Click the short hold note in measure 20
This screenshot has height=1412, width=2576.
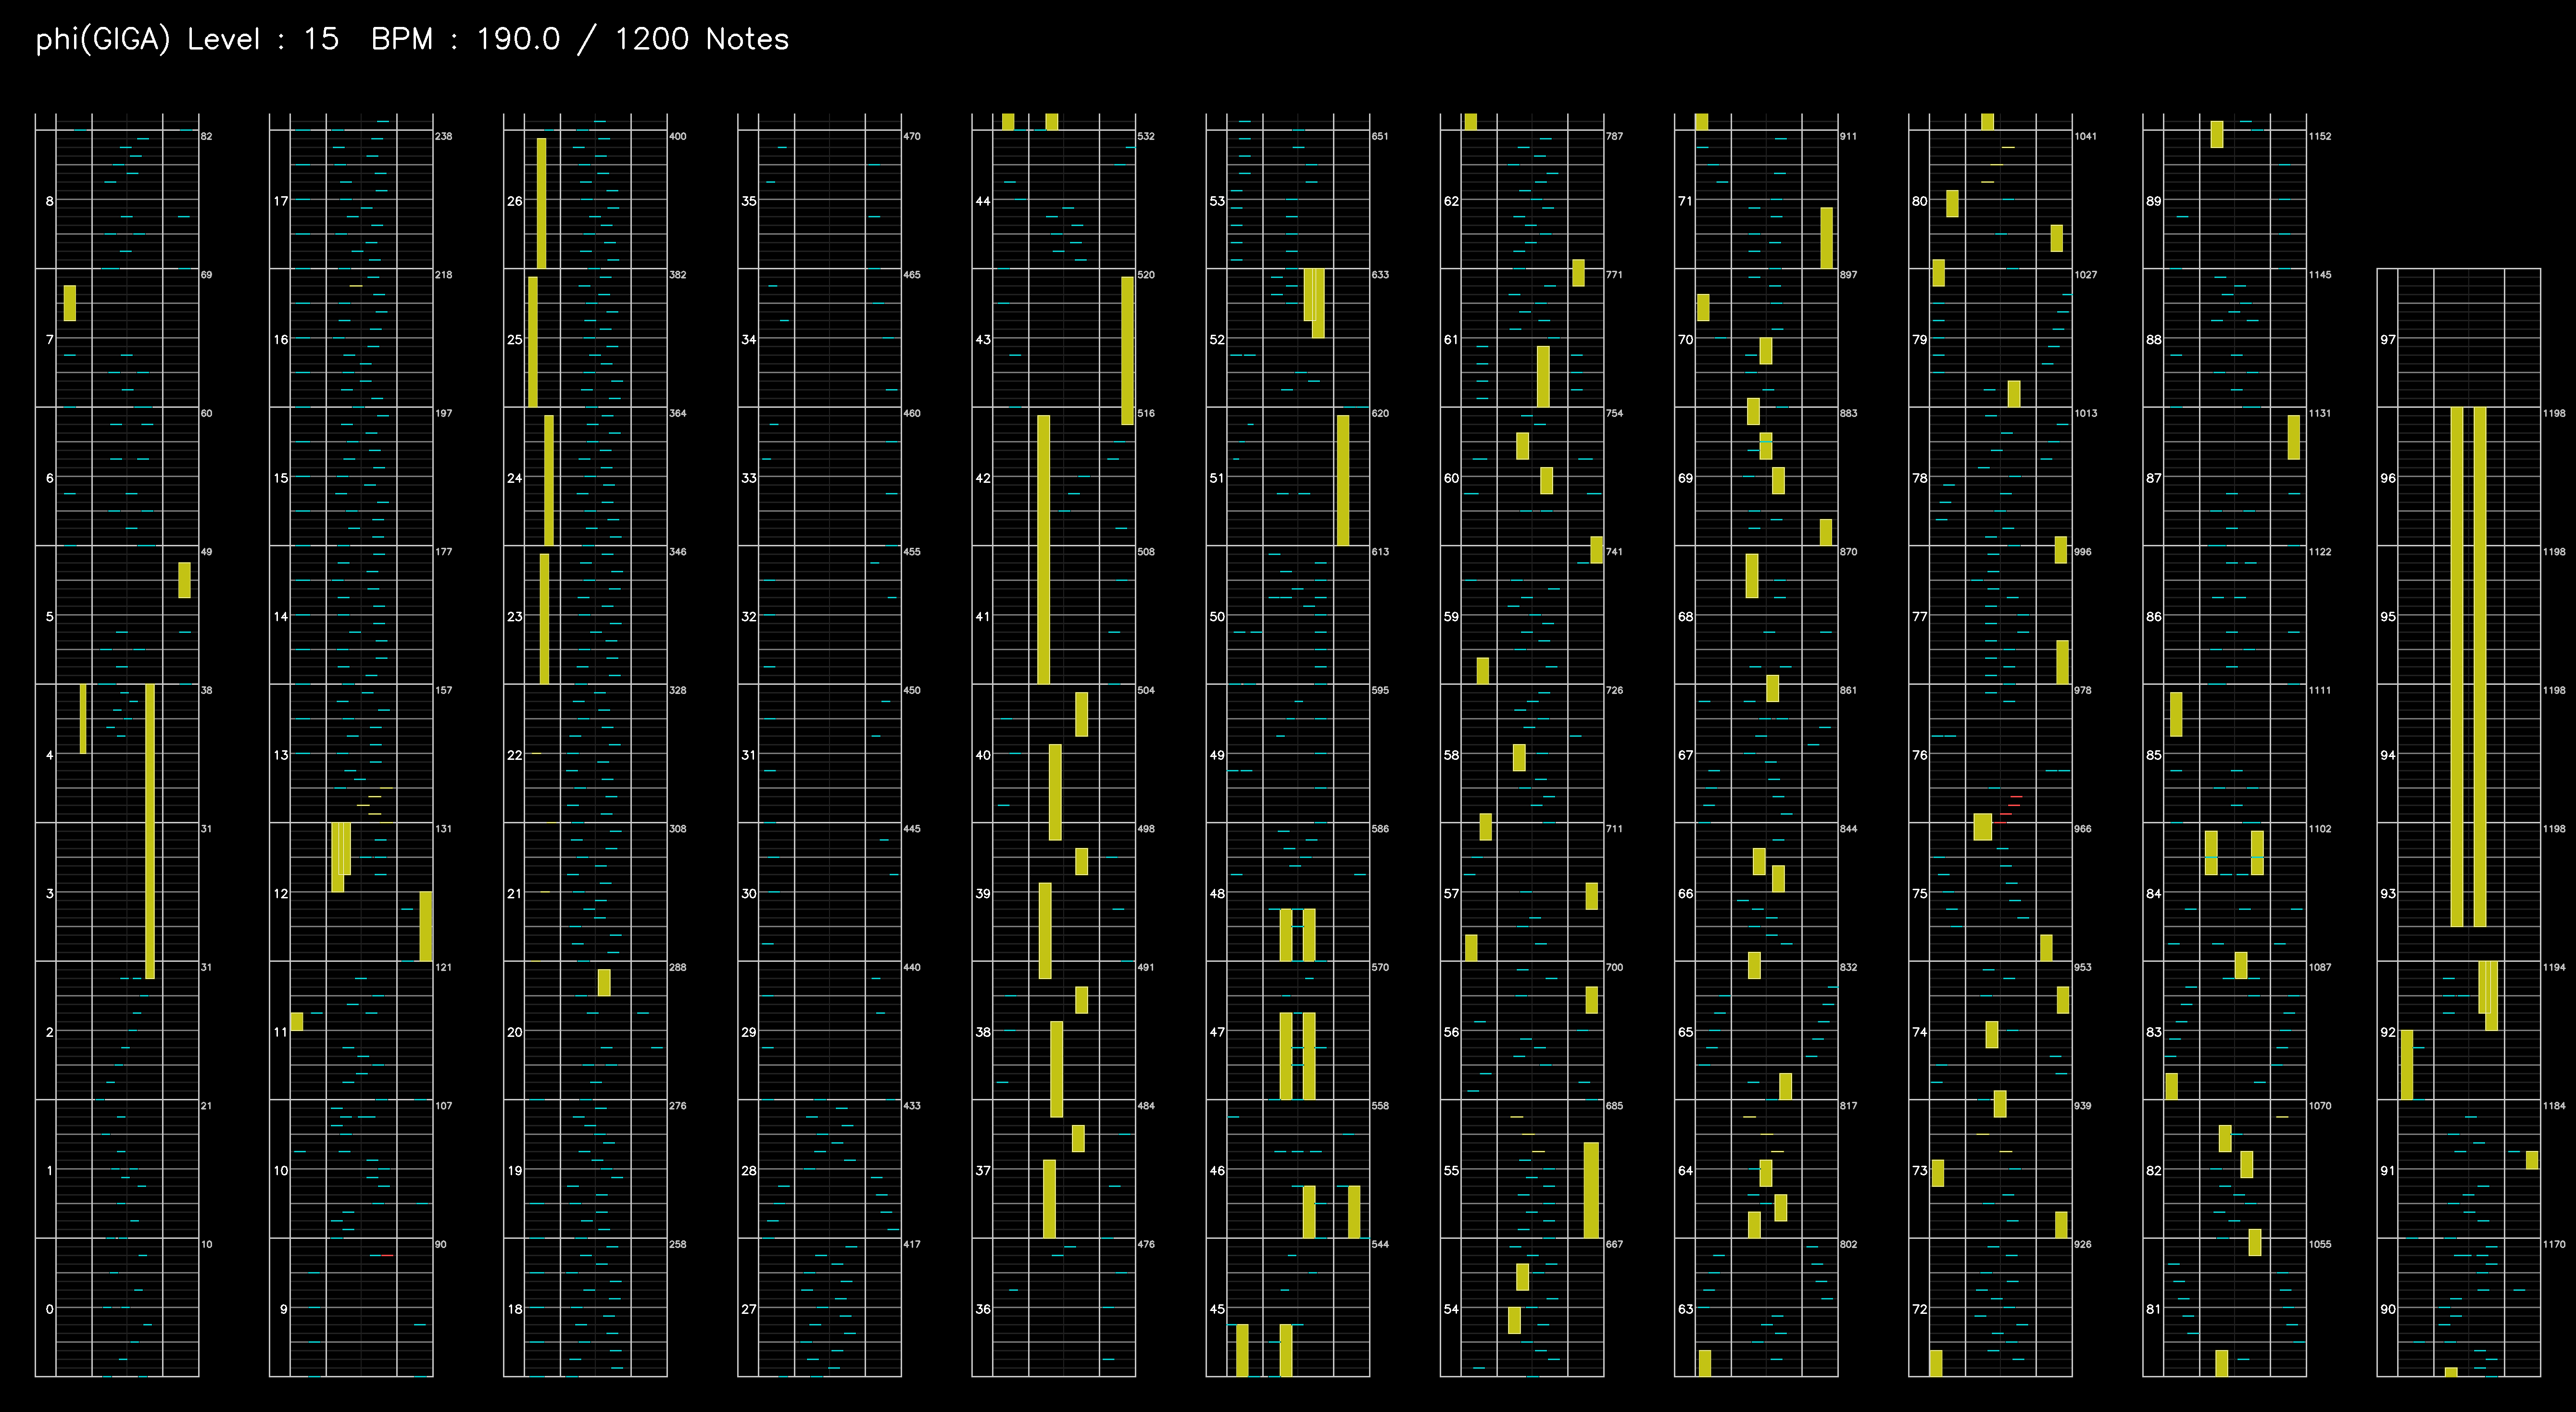point(604,982)
